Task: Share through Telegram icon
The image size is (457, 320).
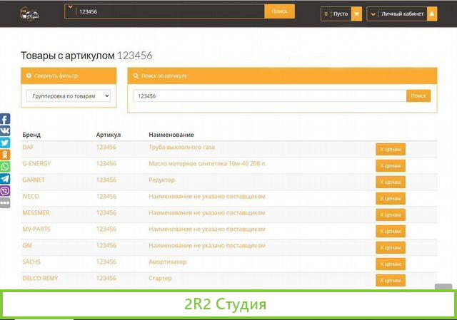Action: click(x=5, y=179)
